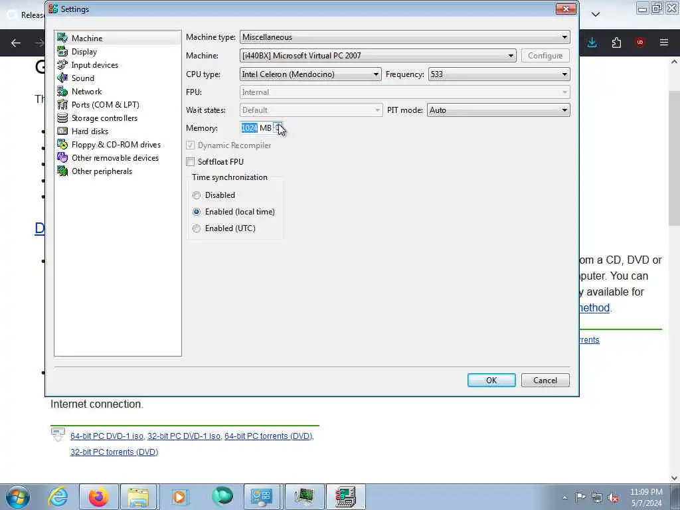This screenshot has height=510, width=680.
Task: Open the Wait states dropdown
Action: (x=311, y=110)
